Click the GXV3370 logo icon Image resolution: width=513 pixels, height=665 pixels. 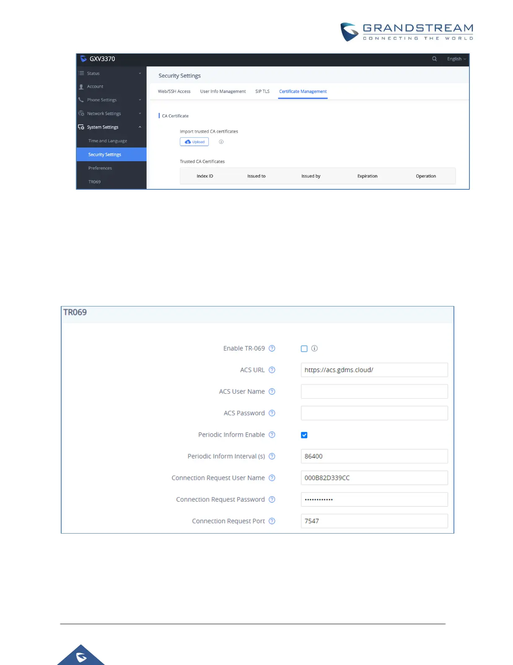click(83, 59)
